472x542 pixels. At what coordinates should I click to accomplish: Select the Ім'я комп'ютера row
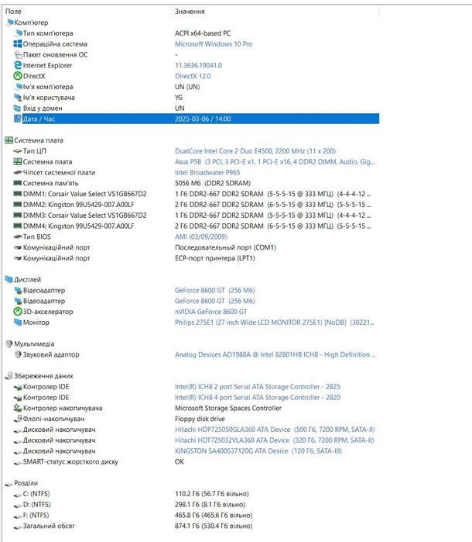point(196,87)
